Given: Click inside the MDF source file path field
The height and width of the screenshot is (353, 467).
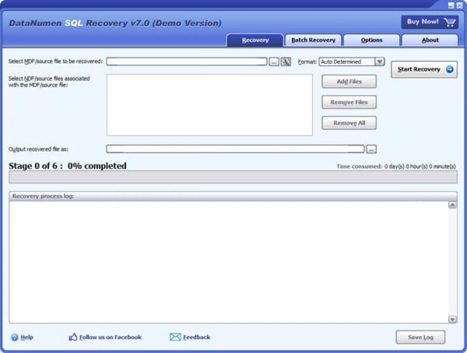Looking at the screenshot, I should click(x=187, y=61).
